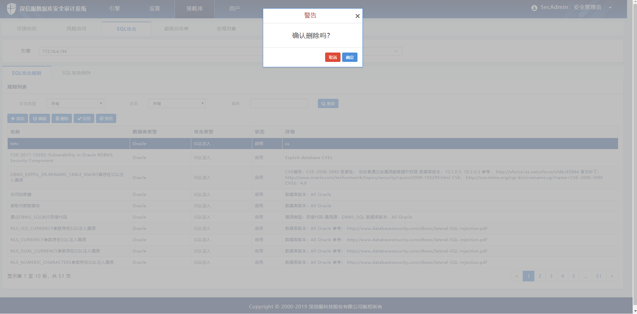Screen dimensions: 637x314
Task: Click the shield logo icon
Action: point(11,9)
